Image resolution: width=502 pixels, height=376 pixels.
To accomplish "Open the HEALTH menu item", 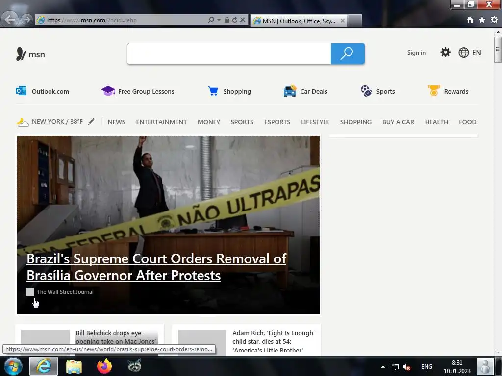I will pos(436,122).
